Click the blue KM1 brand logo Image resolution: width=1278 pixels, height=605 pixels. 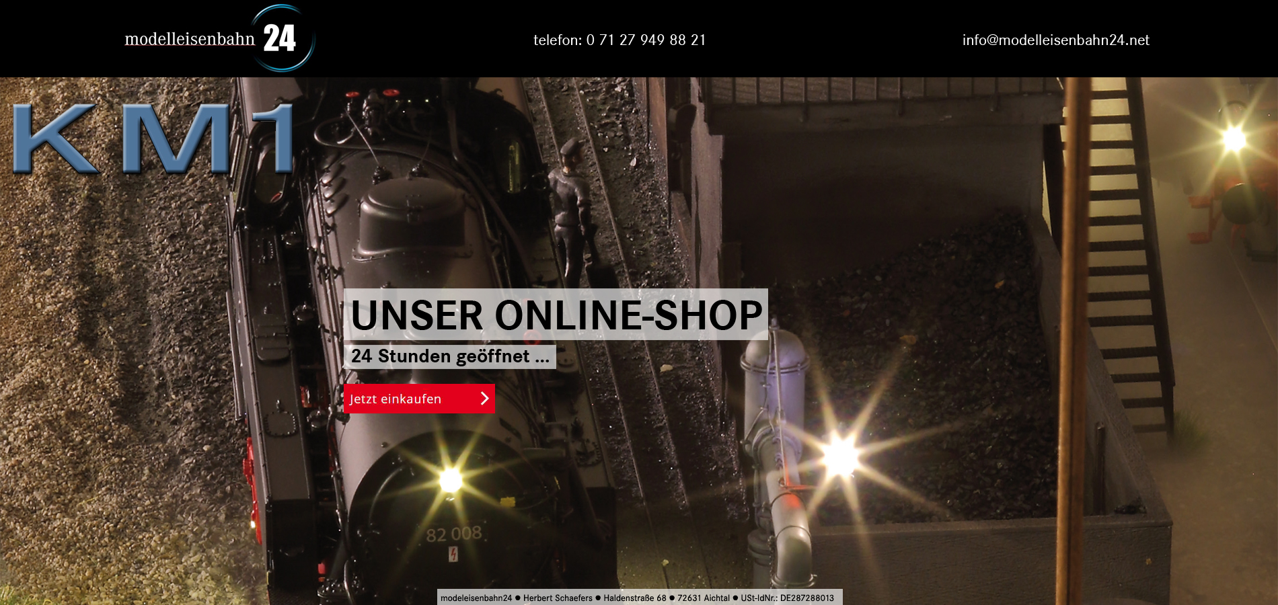(x=153, y=139)
